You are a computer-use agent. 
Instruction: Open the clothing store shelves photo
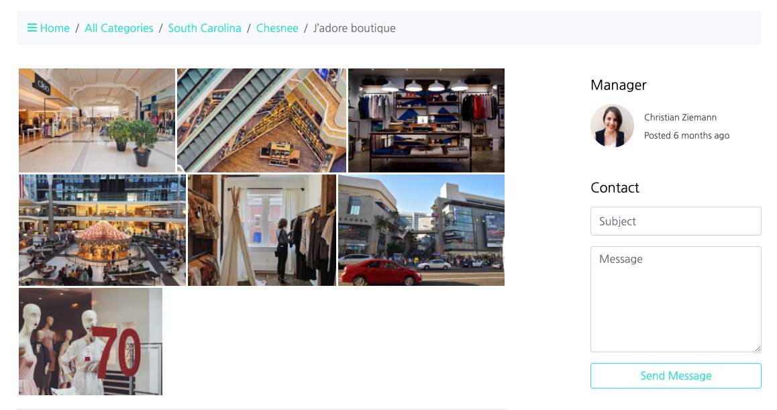426,121
